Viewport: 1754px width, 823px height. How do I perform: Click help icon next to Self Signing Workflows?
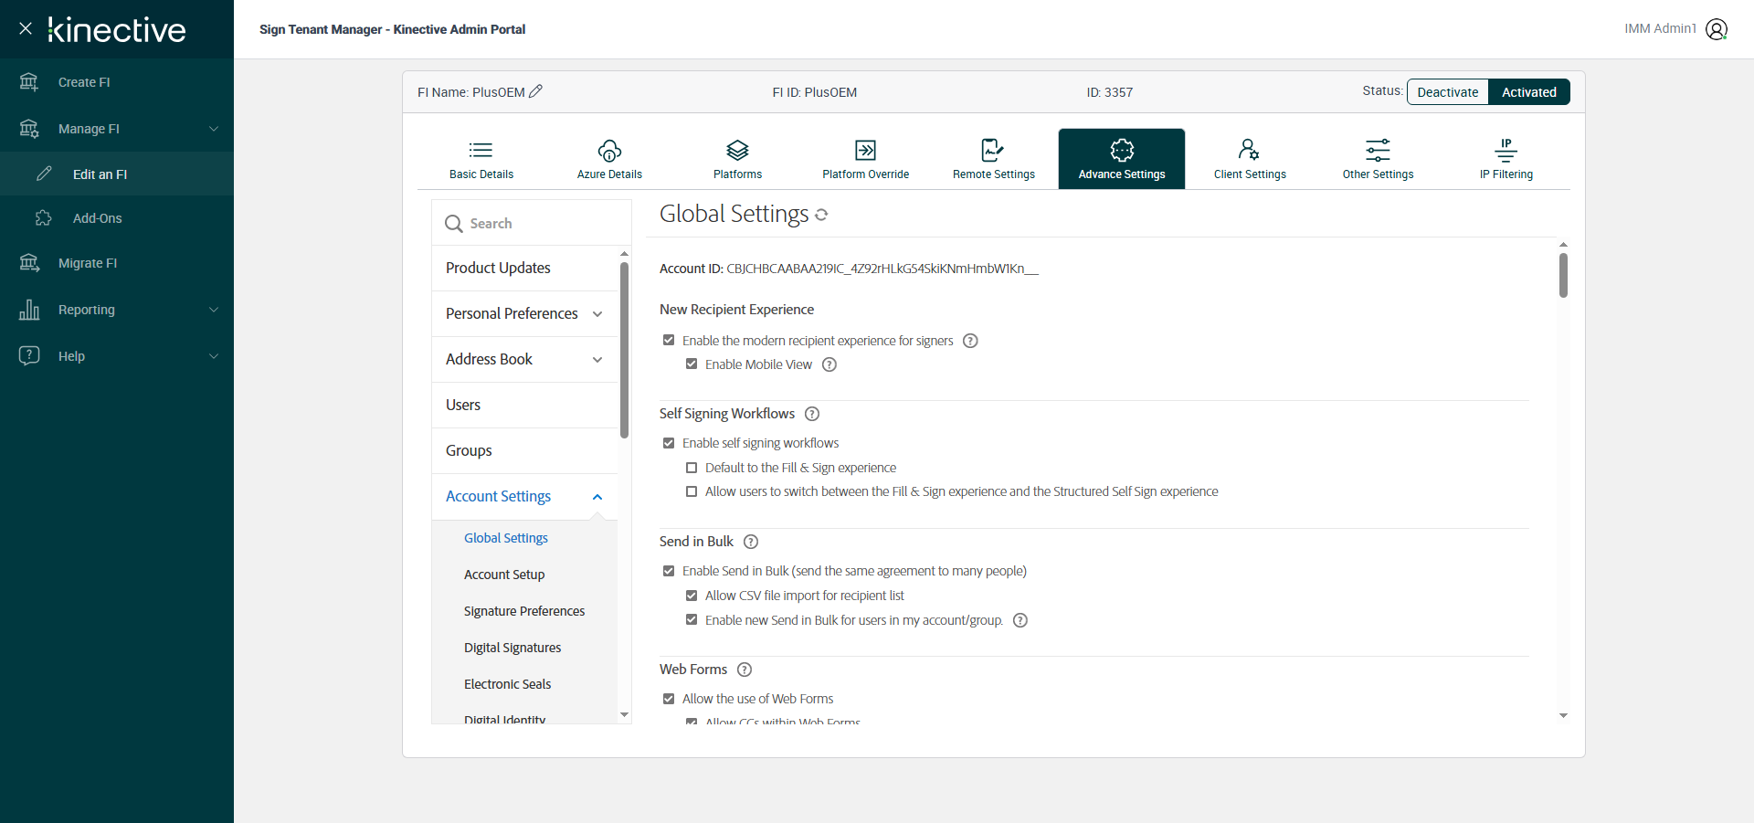[x=812, y=414]
